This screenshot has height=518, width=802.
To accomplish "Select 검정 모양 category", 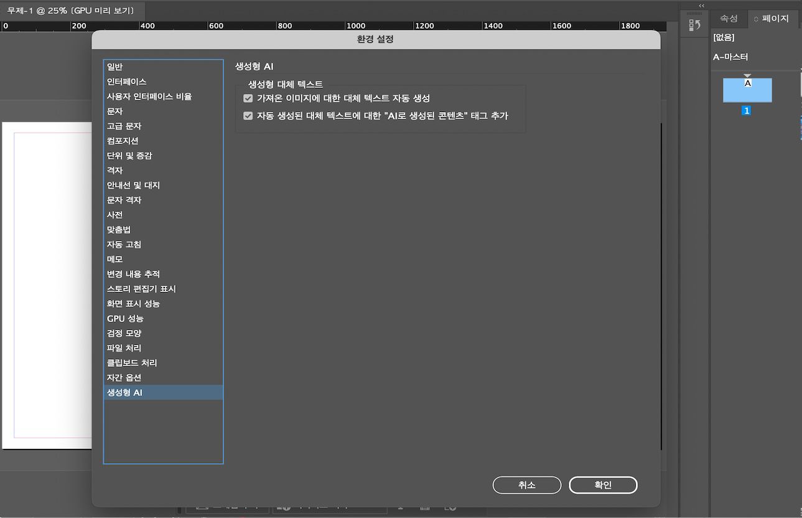I will click(x=163, y=333).
